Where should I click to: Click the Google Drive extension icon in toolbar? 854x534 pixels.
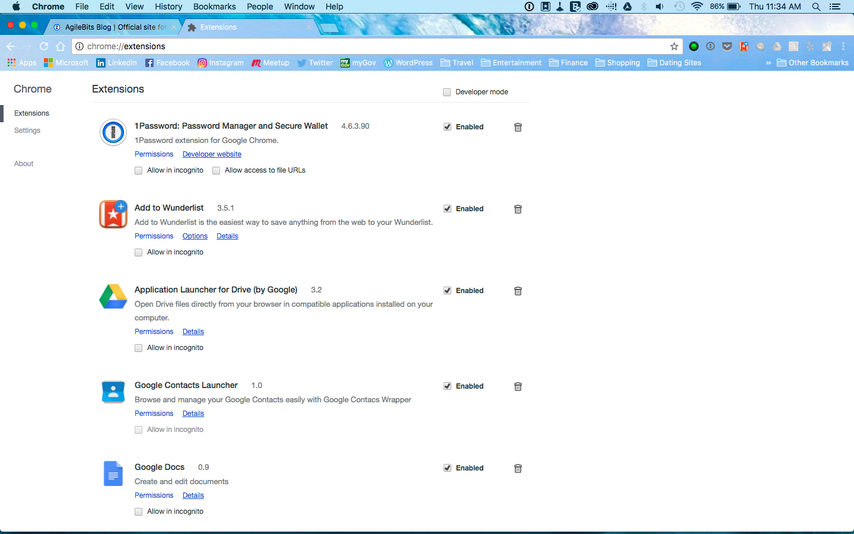point(777,46)
